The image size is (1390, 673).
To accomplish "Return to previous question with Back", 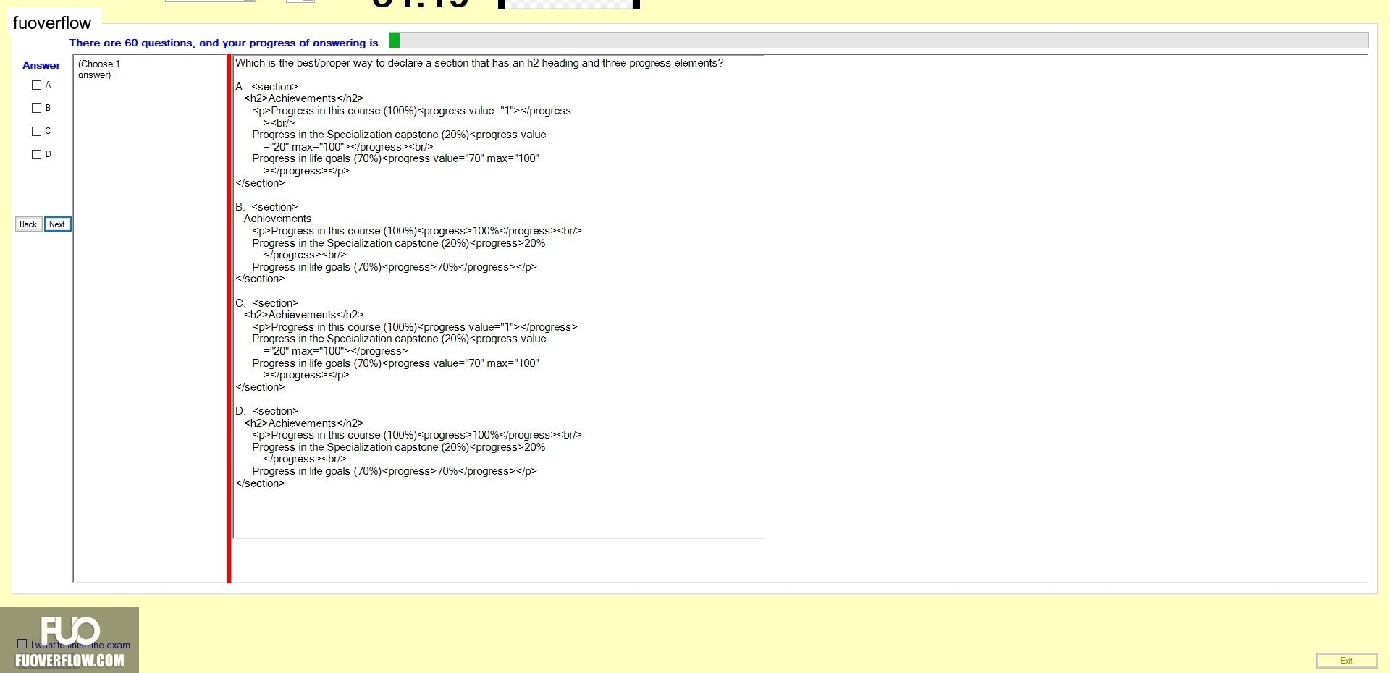I will [28, 224].
